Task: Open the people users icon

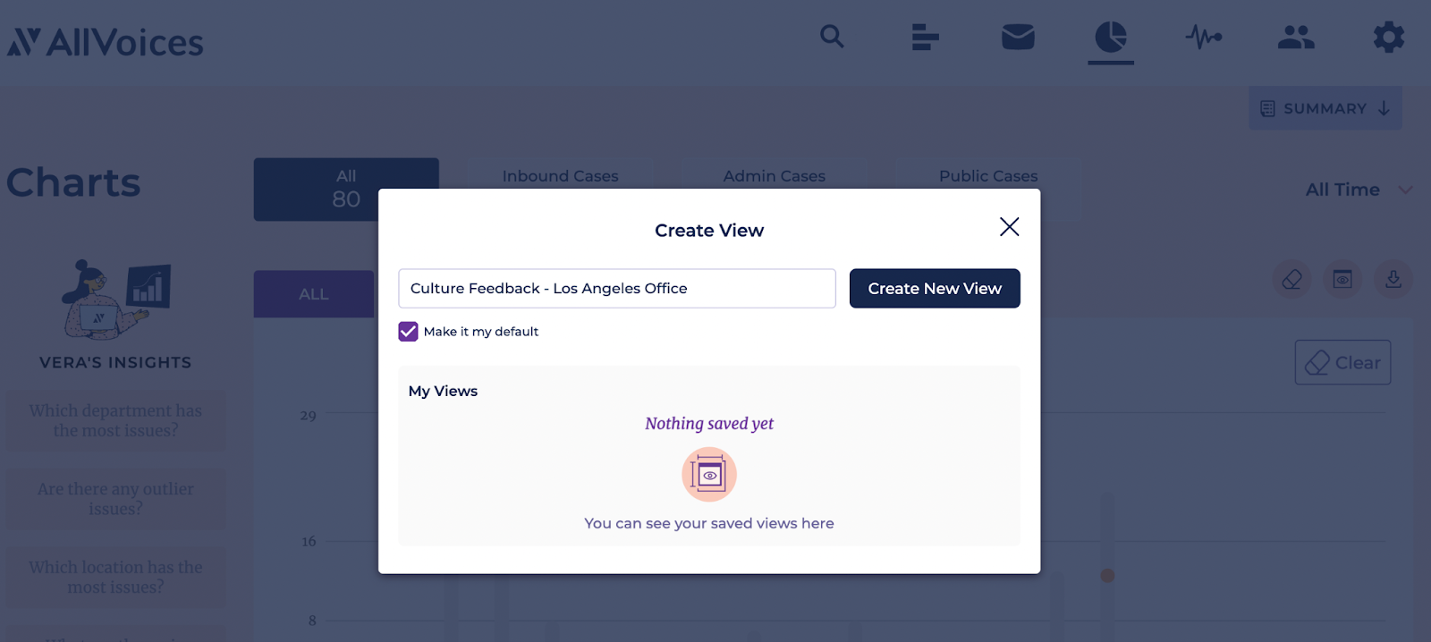Action: coord(1296,37)
